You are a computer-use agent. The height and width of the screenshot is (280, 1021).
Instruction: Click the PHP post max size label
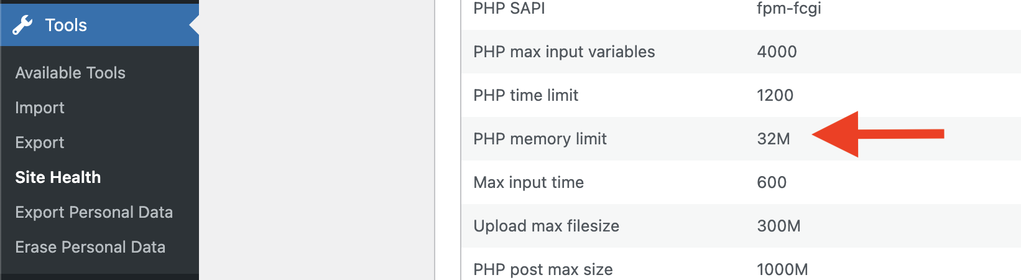[x=543, y=269]
